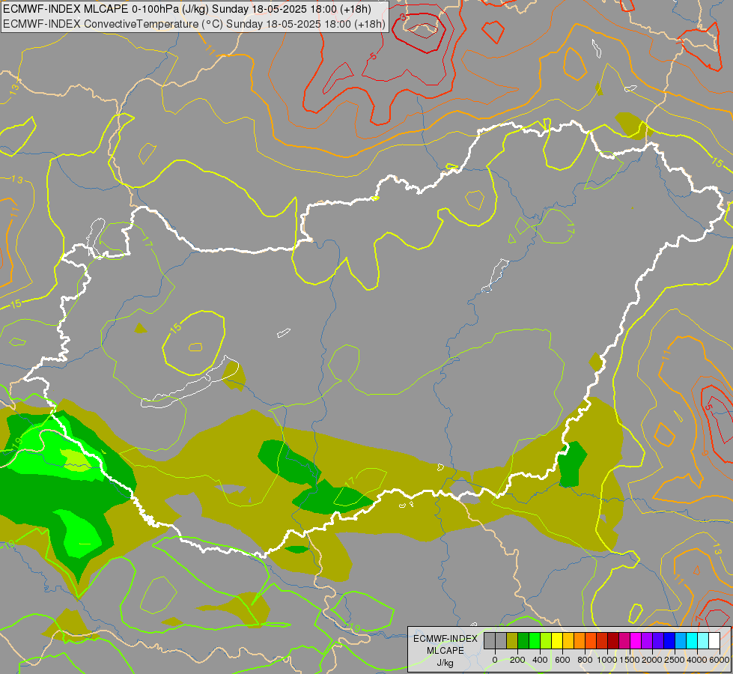
Task: Click the legend tick value 200
Action: point(517,660)
